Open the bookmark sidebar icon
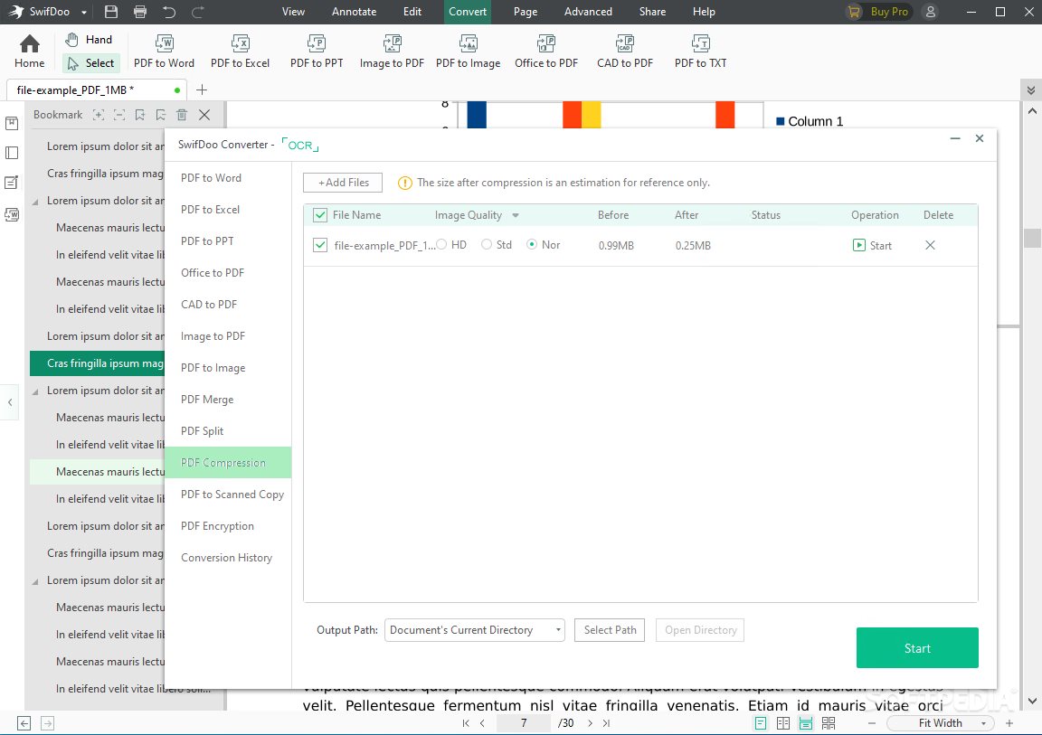The width and height of the screenshot is (1042, 735). pos(12,123)
